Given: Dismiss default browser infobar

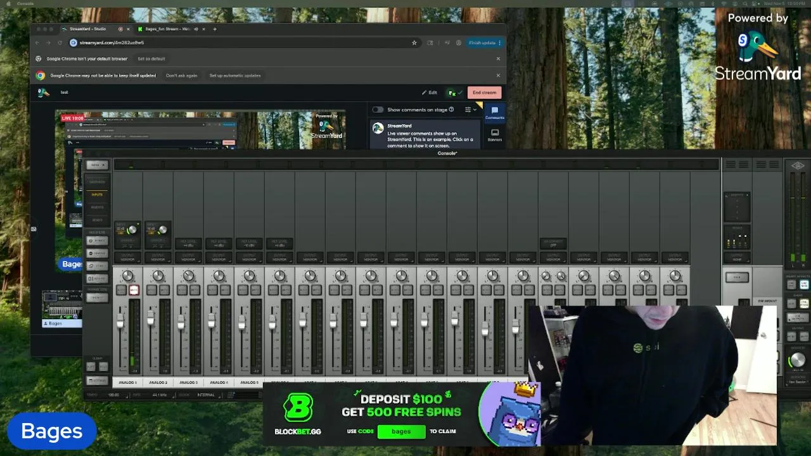Looking at the screenshot, I should [498, 59].
